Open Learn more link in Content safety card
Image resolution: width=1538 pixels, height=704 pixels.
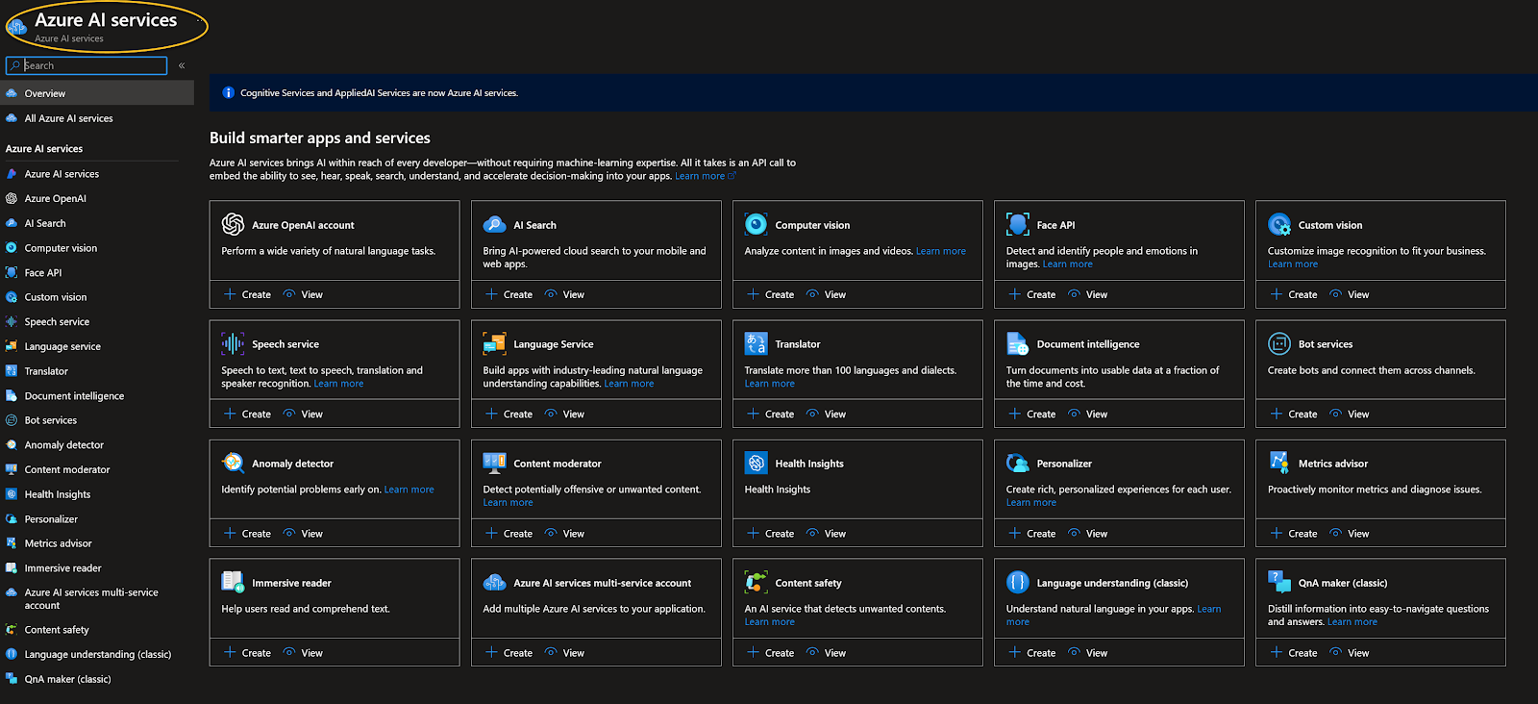tap(770, 621)
